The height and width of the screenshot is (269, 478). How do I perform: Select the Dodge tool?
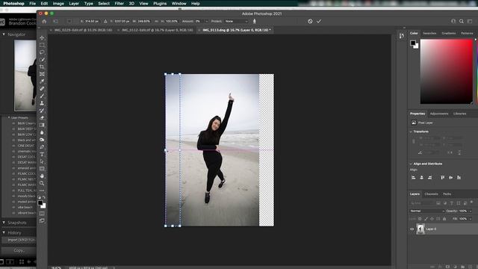click(x=42, y=140)
